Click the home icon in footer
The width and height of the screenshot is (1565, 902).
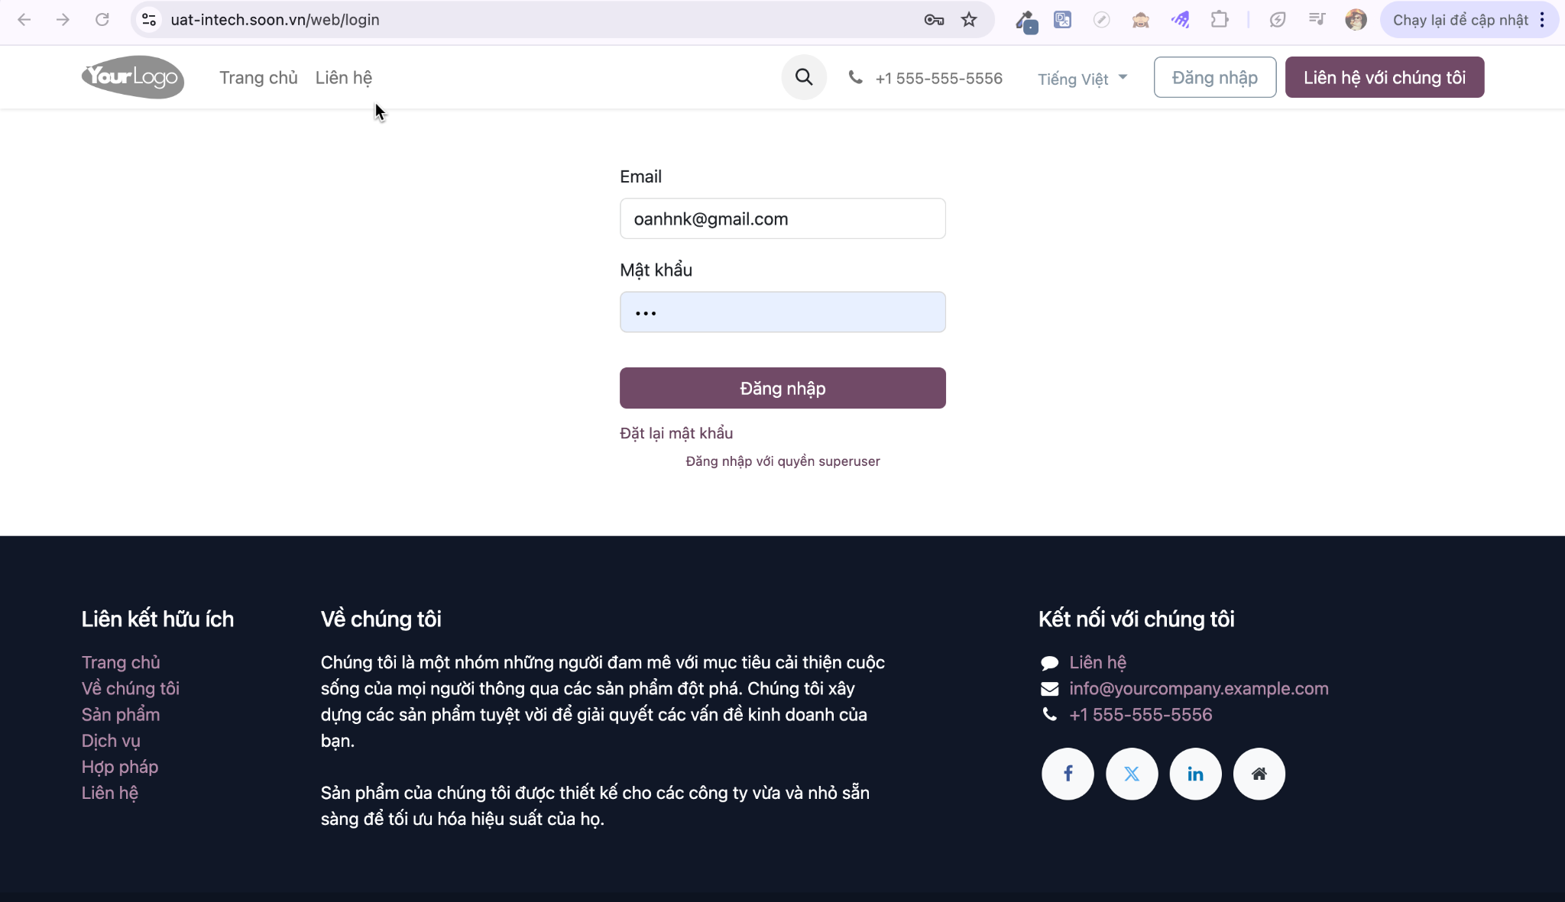click(1259, 774)
